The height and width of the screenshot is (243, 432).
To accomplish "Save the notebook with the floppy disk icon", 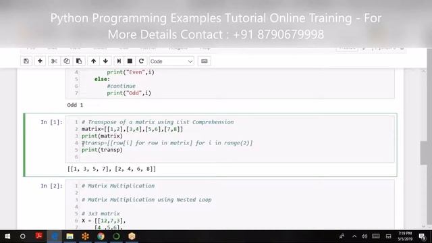I will click(26, 61).
